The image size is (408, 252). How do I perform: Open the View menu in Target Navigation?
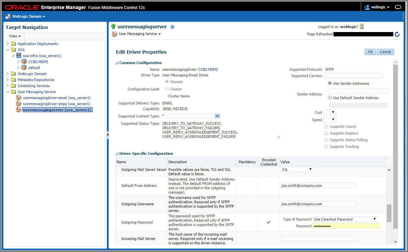(15, 36)
